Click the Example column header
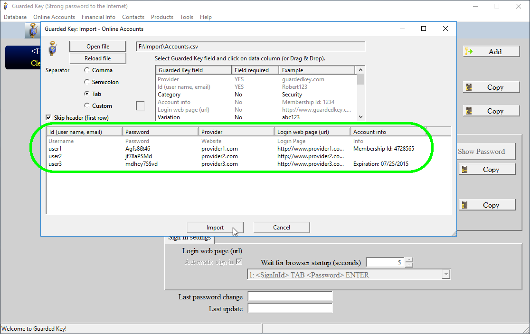The image size is (530, 334). click(317, 70)
